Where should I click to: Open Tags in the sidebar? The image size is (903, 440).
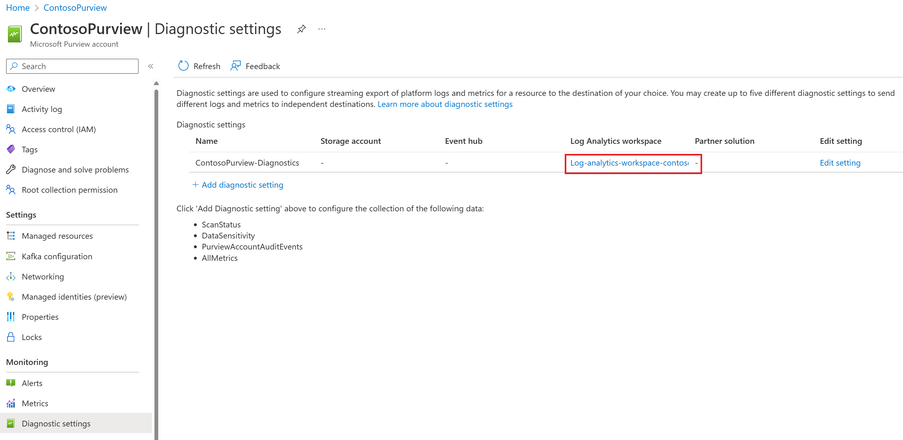(29, 150)
